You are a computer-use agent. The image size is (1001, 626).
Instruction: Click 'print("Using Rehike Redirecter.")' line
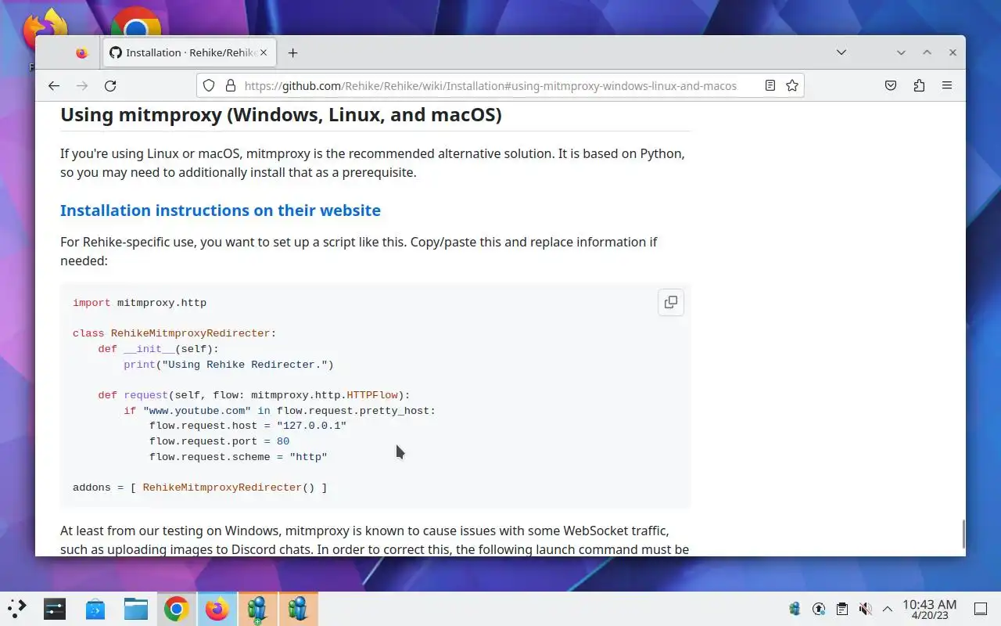point(228,365)
